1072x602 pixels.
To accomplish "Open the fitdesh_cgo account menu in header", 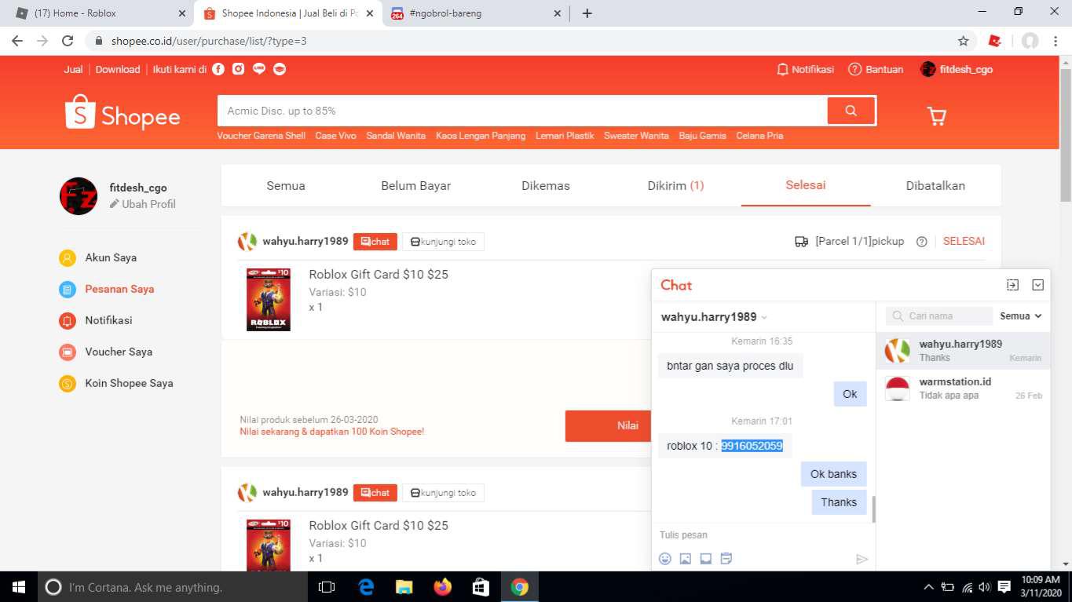I will [957, 69].
